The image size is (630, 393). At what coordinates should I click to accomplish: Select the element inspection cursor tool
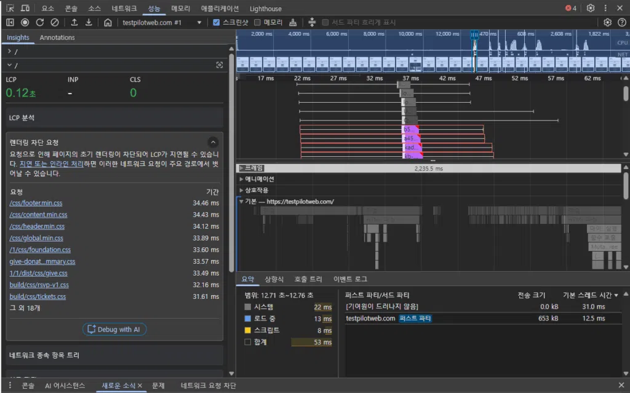point(9,8)
